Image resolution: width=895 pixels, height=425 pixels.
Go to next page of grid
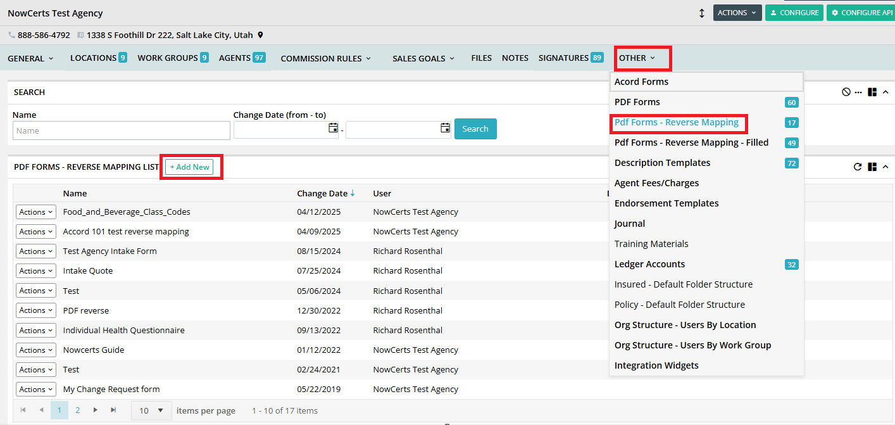tap(96, 410)
